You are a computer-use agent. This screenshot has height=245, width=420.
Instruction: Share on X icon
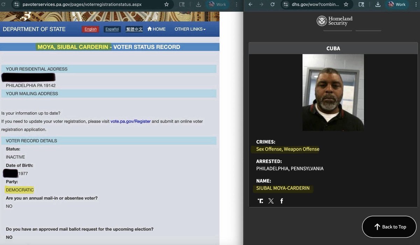pyautogui.click(x=271, y=201)
